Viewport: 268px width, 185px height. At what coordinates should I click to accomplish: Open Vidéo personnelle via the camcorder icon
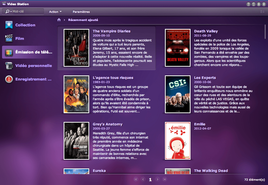(9, 66)
